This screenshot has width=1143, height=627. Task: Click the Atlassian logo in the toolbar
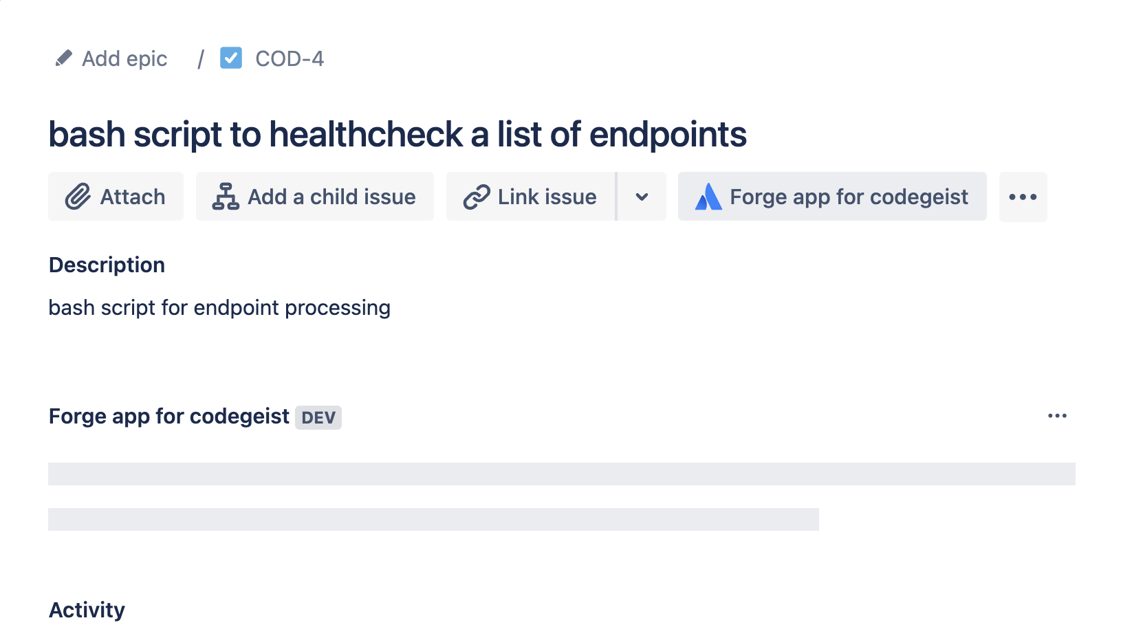[x=708, y=197]
